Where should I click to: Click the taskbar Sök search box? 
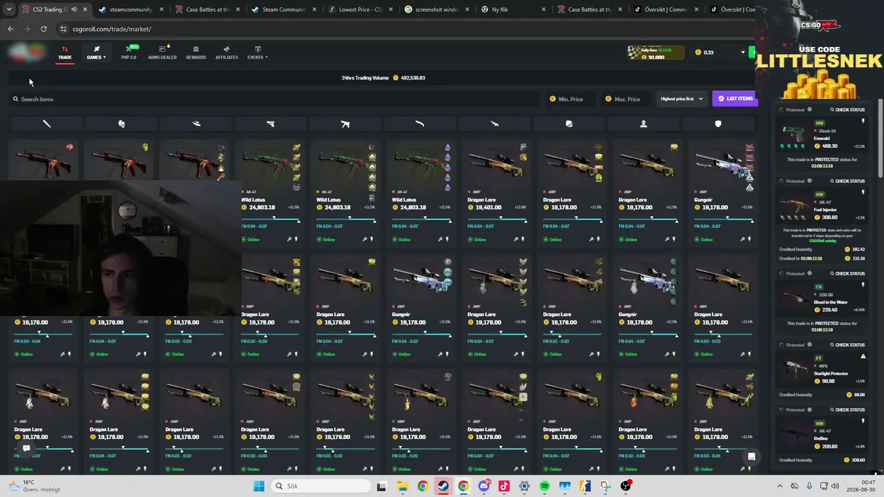click(x=321, y=486)
